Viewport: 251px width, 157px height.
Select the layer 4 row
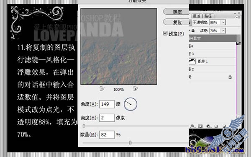[213, 46]
